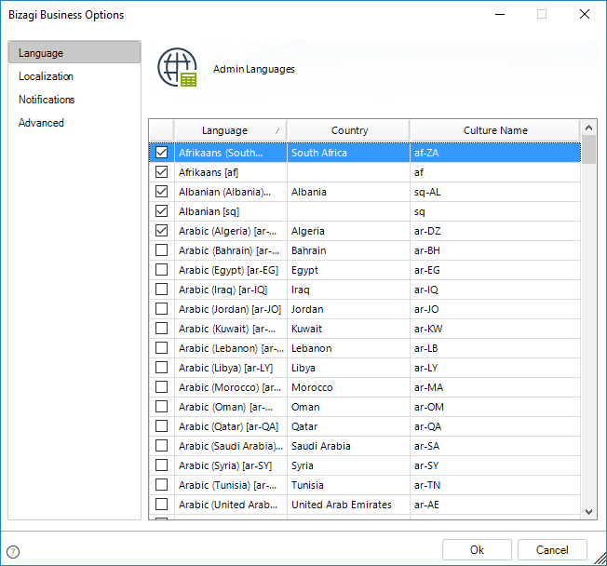Select the 'Bahrain' country cell
Viewport: 607px width, 566px height.
[x=348, y=250]
